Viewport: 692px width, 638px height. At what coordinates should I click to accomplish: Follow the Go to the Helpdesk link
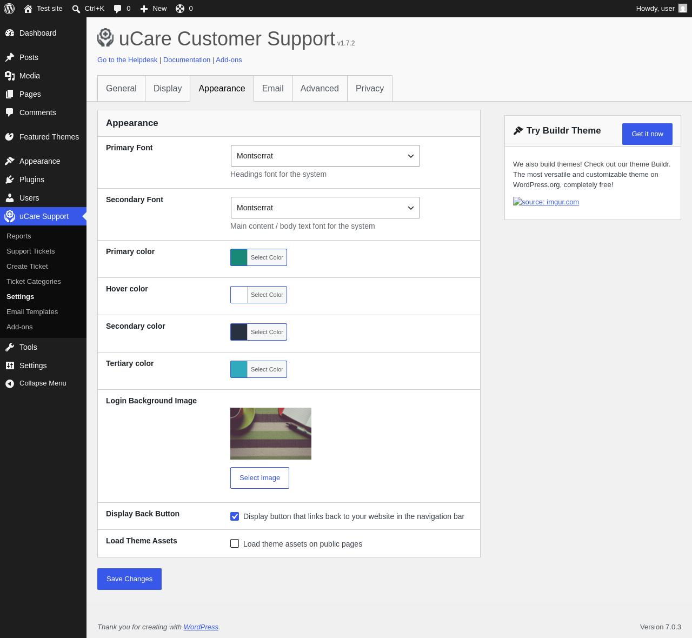pyautogui.click(x=128, y=60)
